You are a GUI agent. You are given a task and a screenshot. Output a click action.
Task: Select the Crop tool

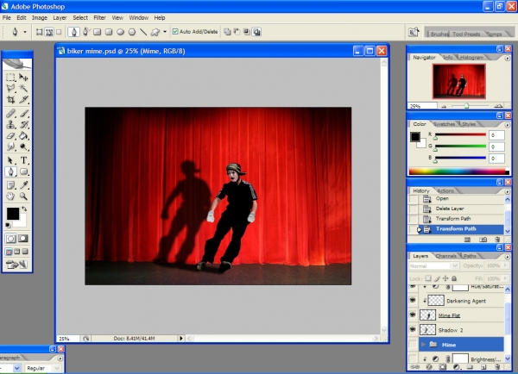[x=10, y=99]
